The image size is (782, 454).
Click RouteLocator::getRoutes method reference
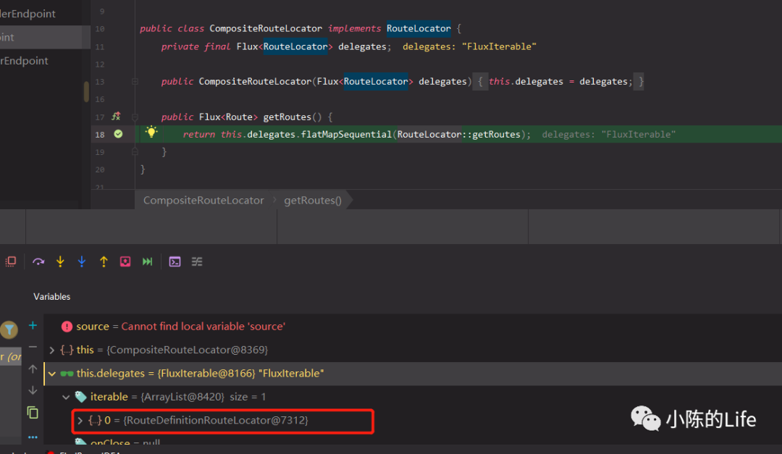point(458,134)
